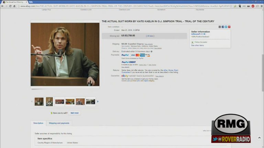Click the seller feedback score (53)
Image resolution: width=264 pixels, height=148 pixels.
(x=202, y=34)
